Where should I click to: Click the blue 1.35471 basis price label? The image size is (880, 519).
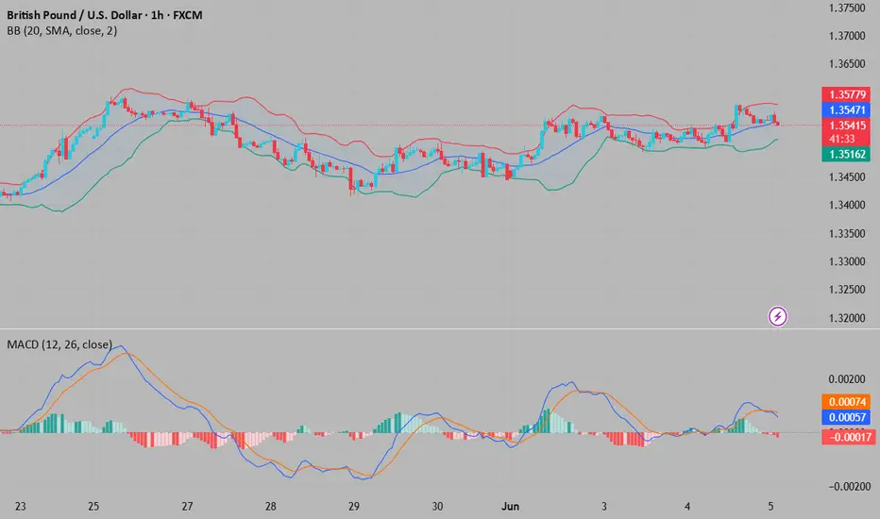[846, 110]
